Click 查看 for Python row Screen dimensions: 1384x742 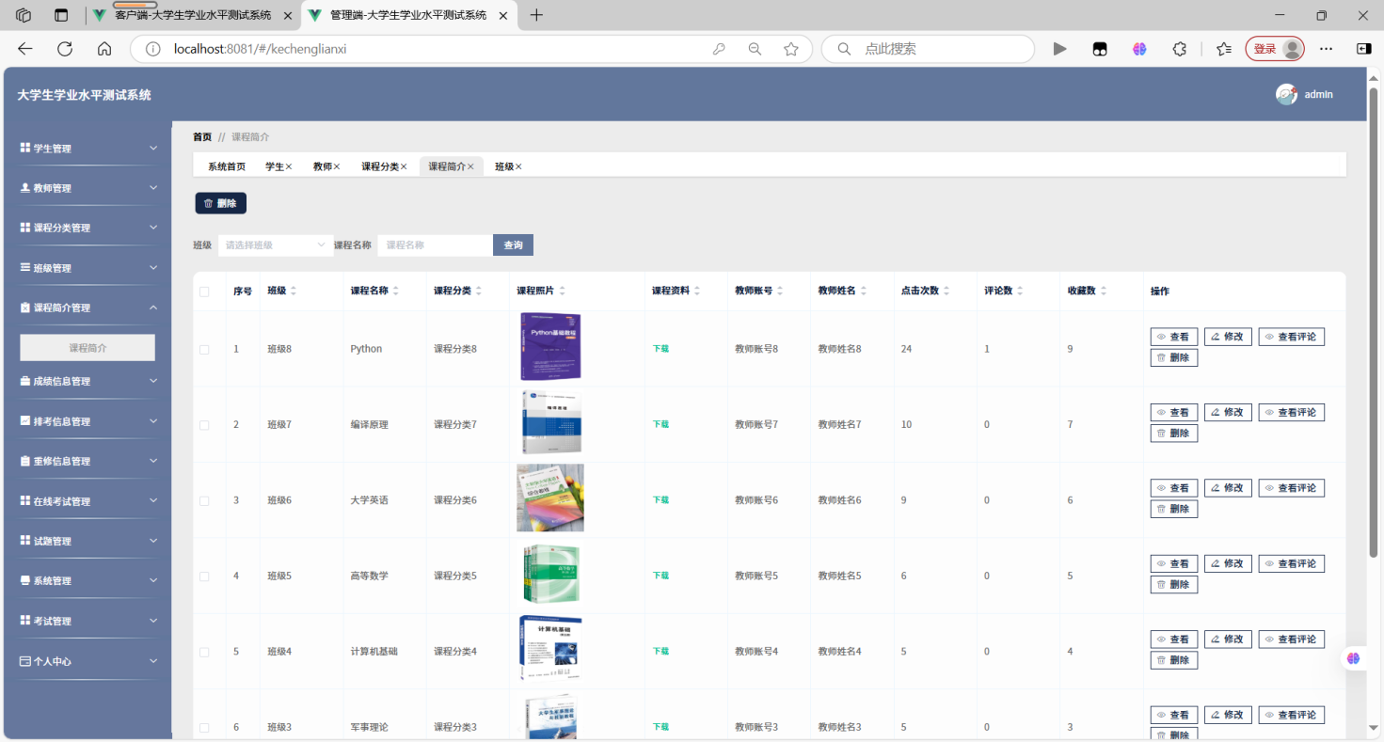click(1173, 337)
